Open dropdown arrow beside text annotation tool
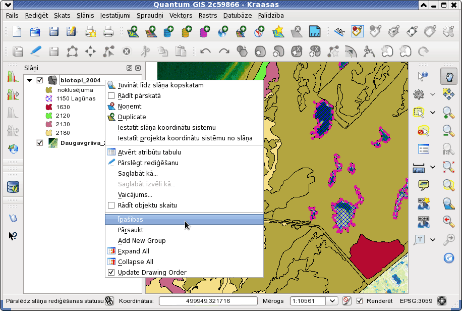 [433, 240]
